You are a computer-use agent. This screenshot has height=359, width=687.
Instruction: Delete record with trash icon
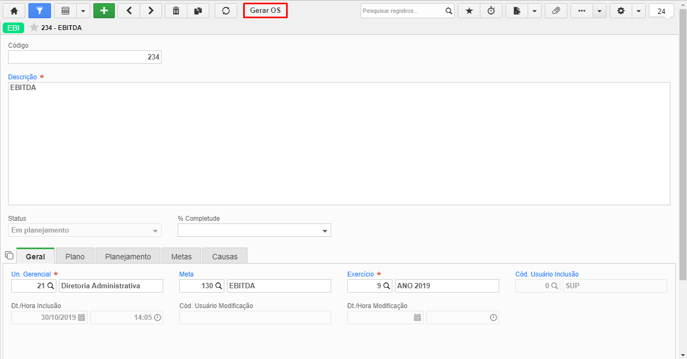pyautogui.click(x=176, y=11)
